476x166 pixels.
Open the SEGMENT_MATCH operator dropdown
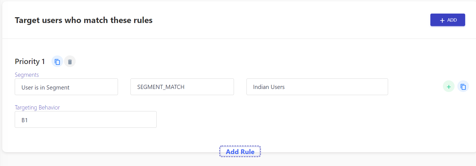tap(182, 87)
